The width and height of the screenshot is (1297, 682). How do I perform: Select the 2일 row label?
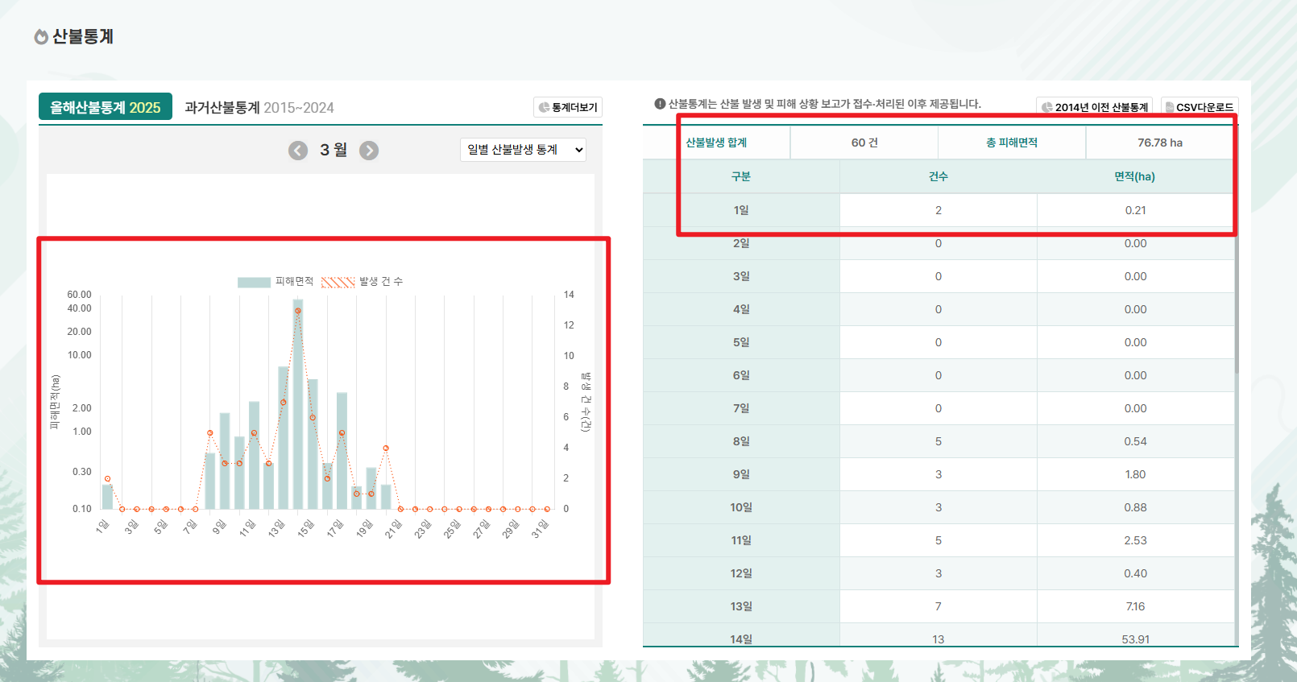point(741,243)
